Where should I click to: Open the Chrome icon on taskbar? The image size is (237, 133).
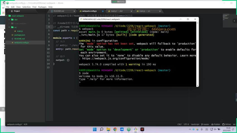pos(115,129)
